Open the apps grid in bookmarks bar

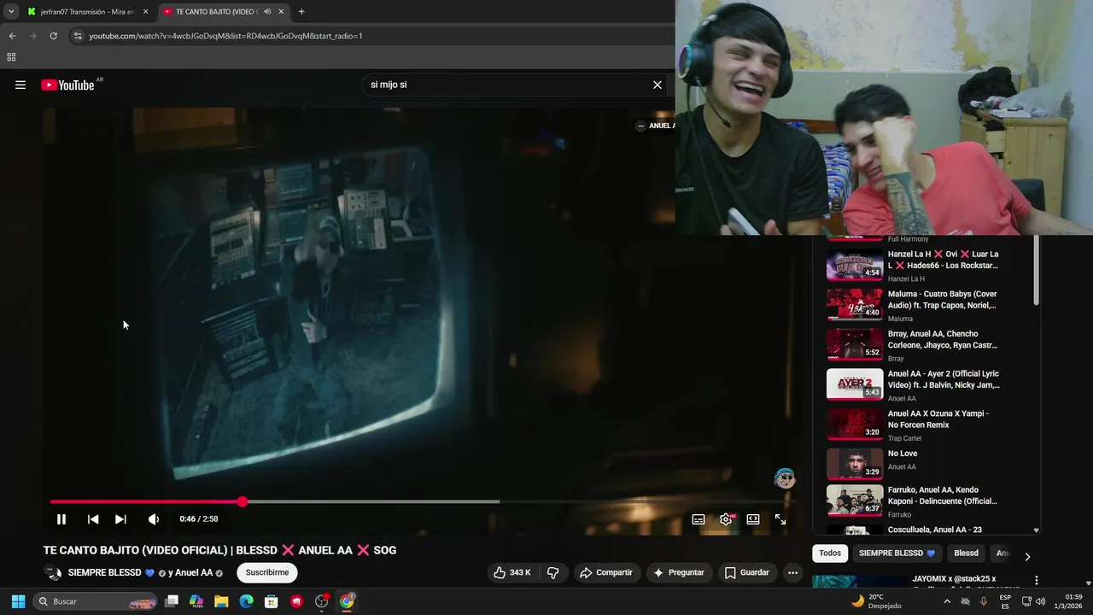click(11, 57)
